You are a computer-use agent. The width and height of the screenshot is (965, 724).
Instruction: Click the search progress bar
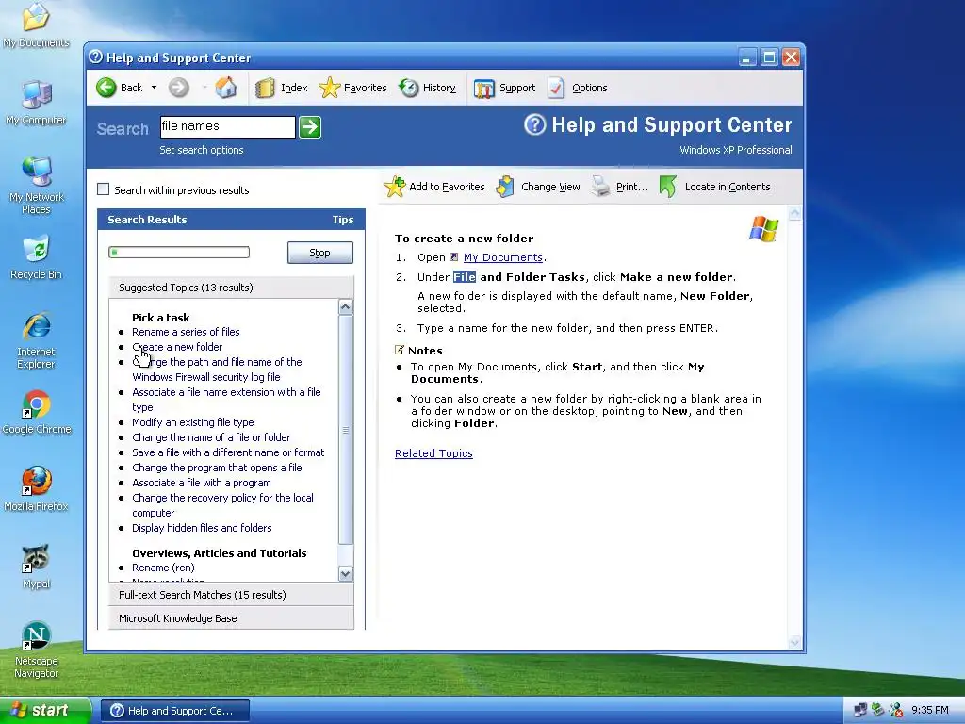coord(179,252)
